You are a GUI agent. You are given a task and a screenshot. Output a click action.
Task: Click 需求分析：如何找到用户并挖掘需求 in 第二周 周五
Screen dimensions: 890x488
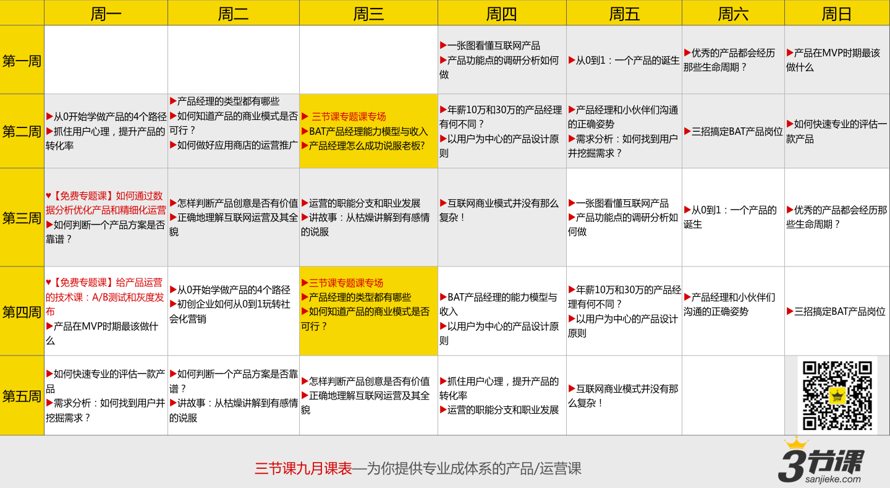point(623,146)
